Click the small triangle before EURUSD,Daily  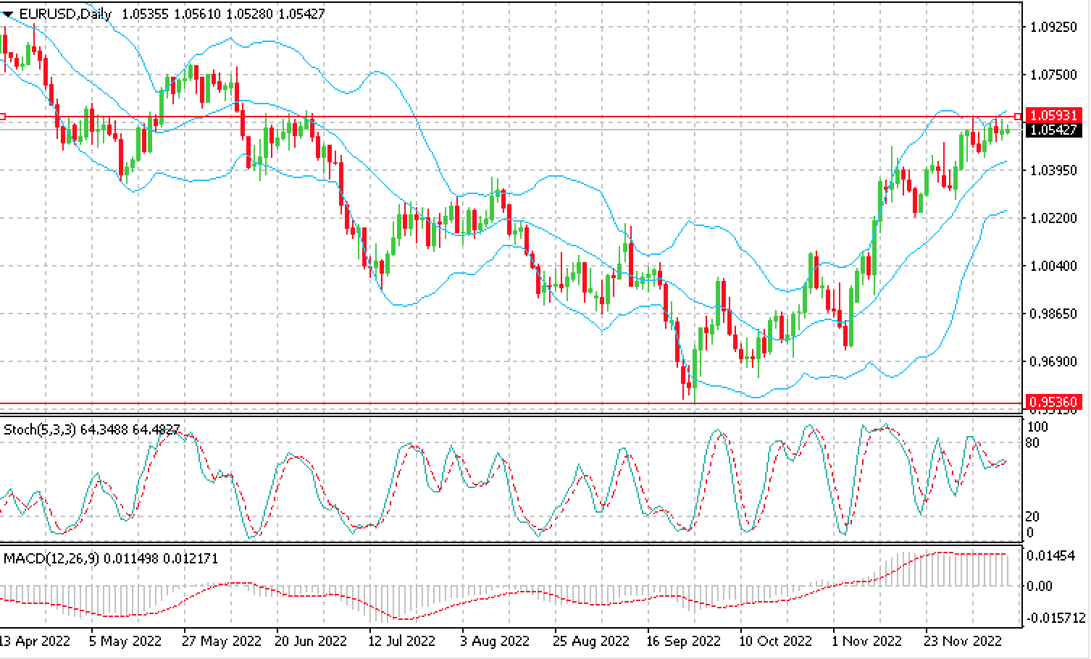8,14
